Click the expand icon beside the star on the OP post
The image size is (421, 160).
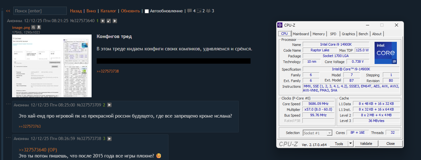(109, 21)
